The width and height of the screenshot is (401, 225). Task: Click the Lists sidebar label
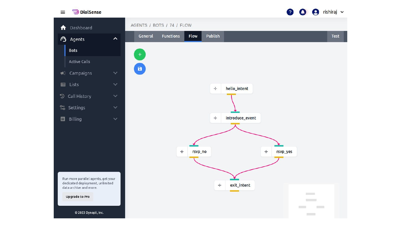74,85
